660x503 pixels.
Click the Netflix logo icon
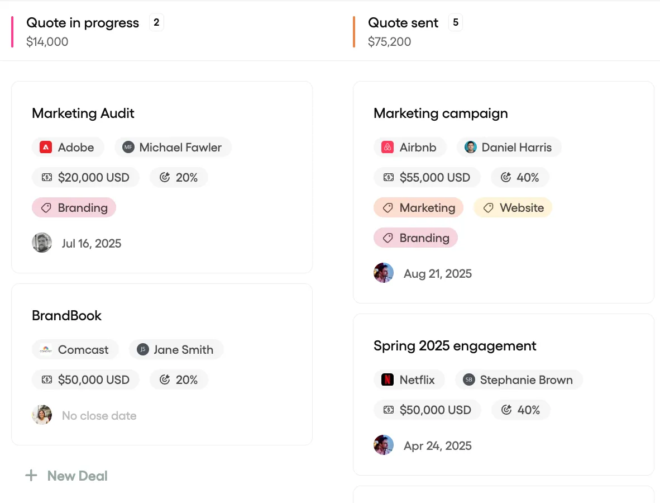(388, 379)
